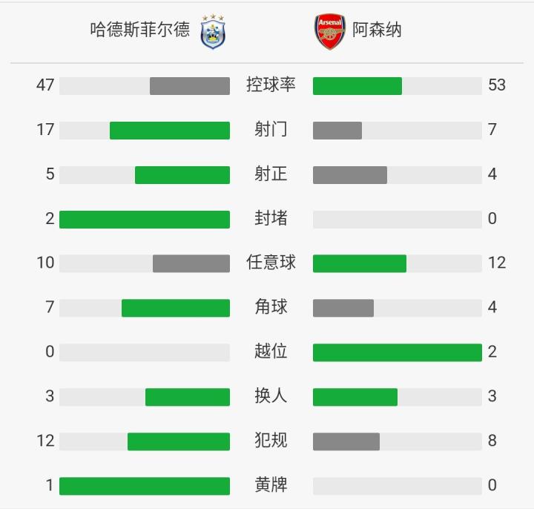Open the 阿森纳 team name link

(377, 30)
